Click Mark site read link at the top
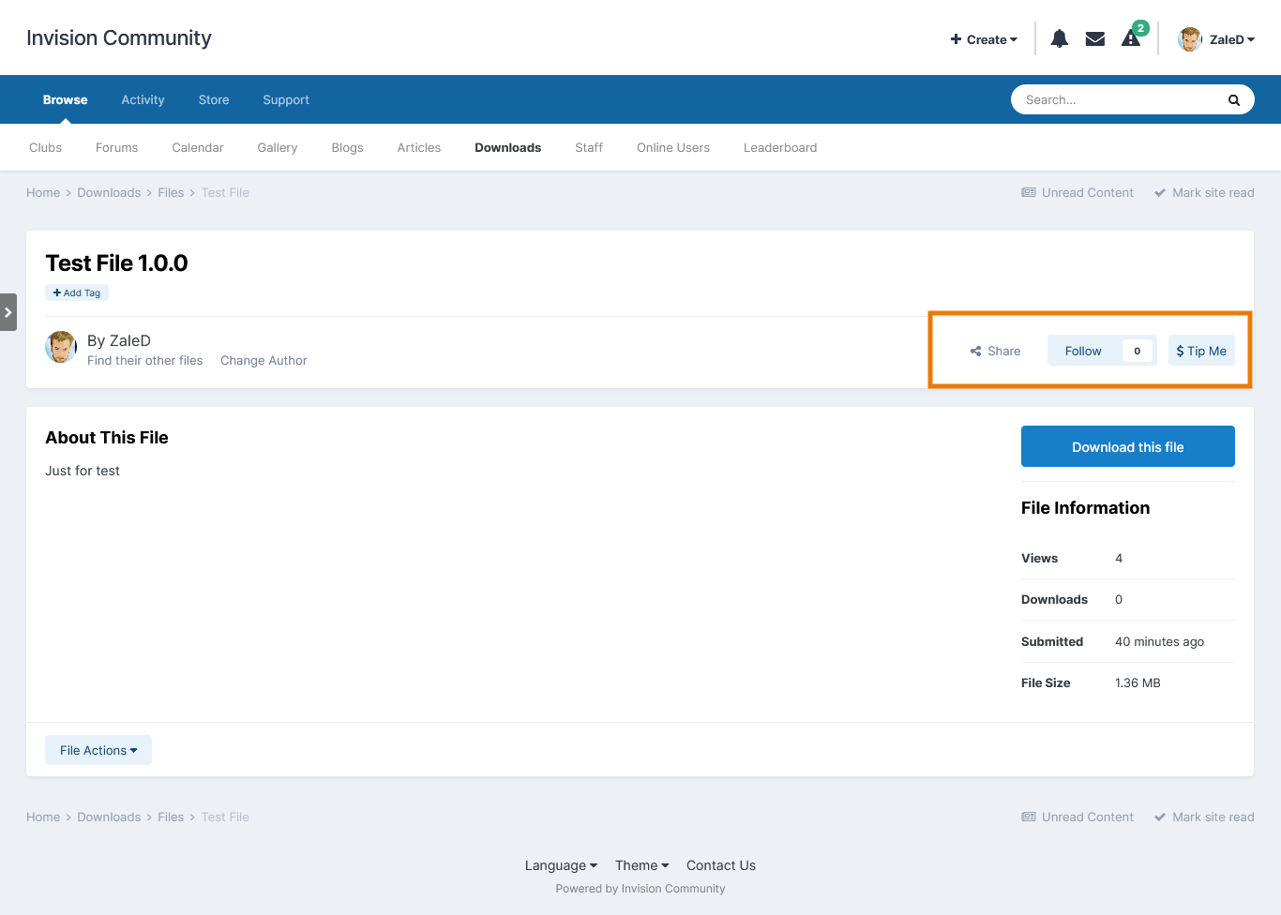 point(1204,192)
